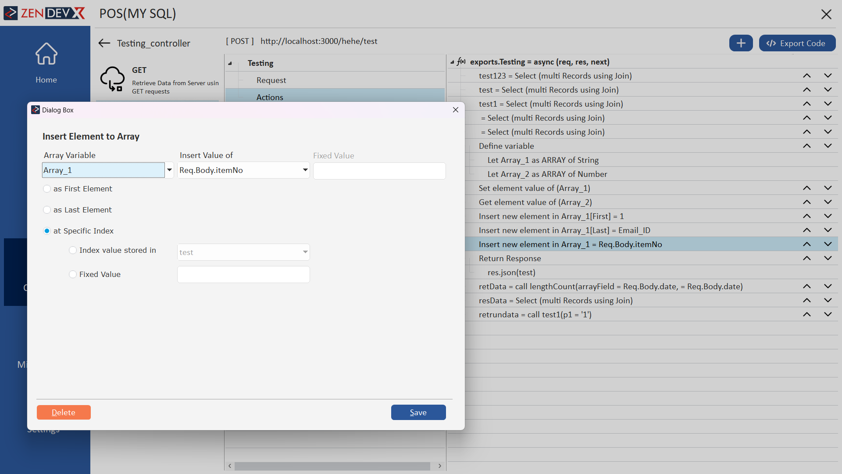
Task: Move retrundata call action down
Action: 828,315
